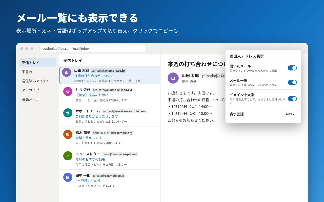
Task: Copy the ceo-sato@examp1e-mail.xyz address badge
Action: click(112, 90)
